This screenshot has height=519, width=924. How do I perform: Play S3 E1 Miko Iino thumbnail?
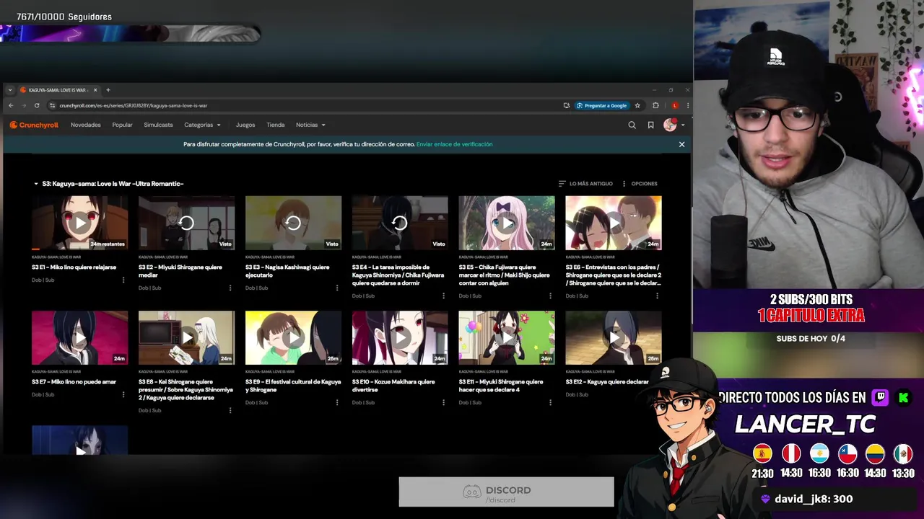[x=80, y=223]
